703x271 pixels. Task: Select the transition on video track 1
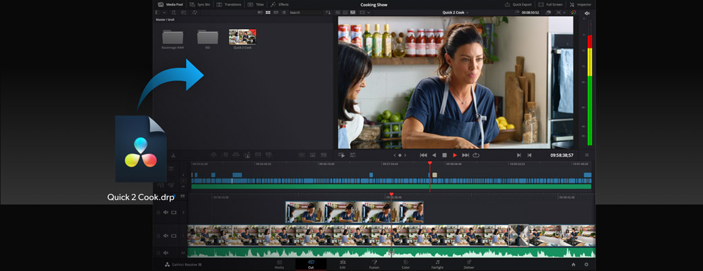[518, 236]
